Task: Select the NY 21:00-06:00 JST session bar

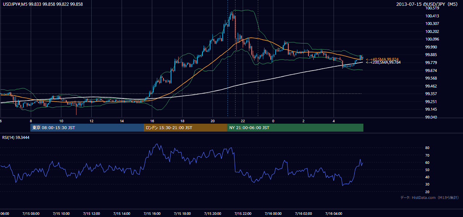Action: point(295,128)
